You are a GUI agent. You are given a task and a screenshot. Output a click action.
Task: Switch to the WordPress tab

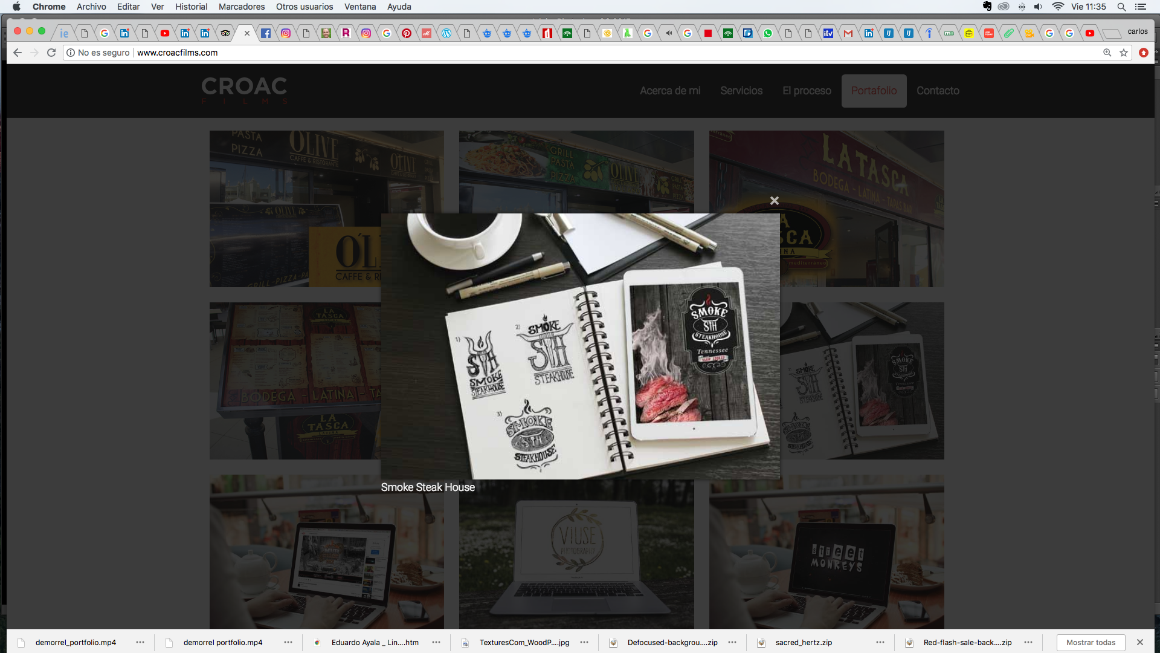tap(446, 33)
